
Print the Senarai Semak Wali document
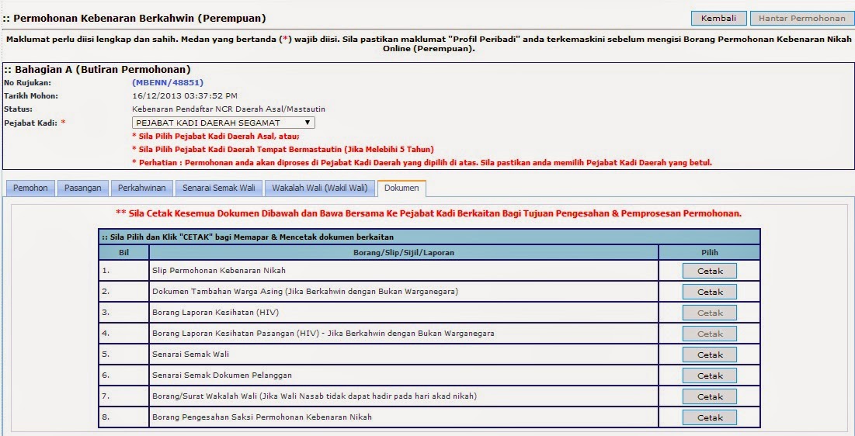coord(710,355)
